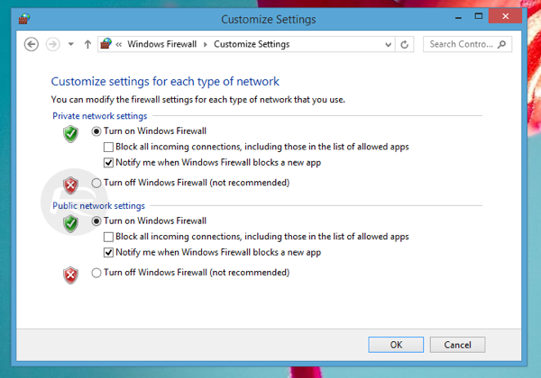Select Turn off Windows Firewall for private network

(97, 183)
